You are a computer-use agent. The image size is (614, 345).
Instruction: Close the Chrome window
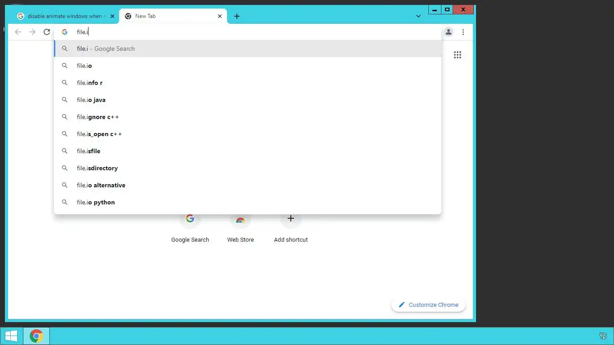(463, 9)
